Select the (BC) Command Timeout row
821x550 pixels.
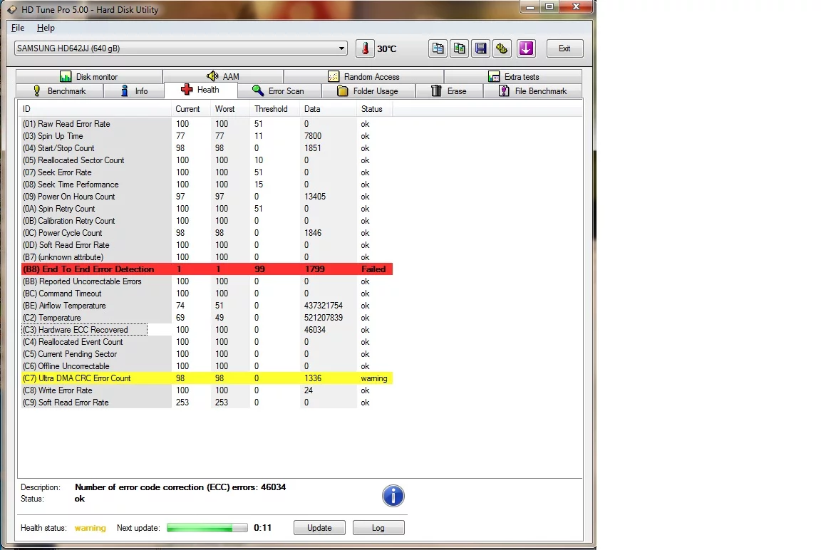[207, 294]
